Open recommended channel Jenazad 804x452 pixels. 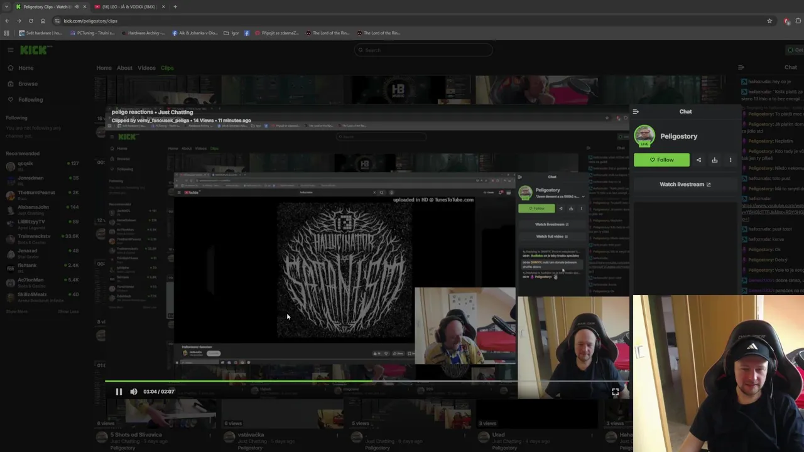tap(43, 253)
